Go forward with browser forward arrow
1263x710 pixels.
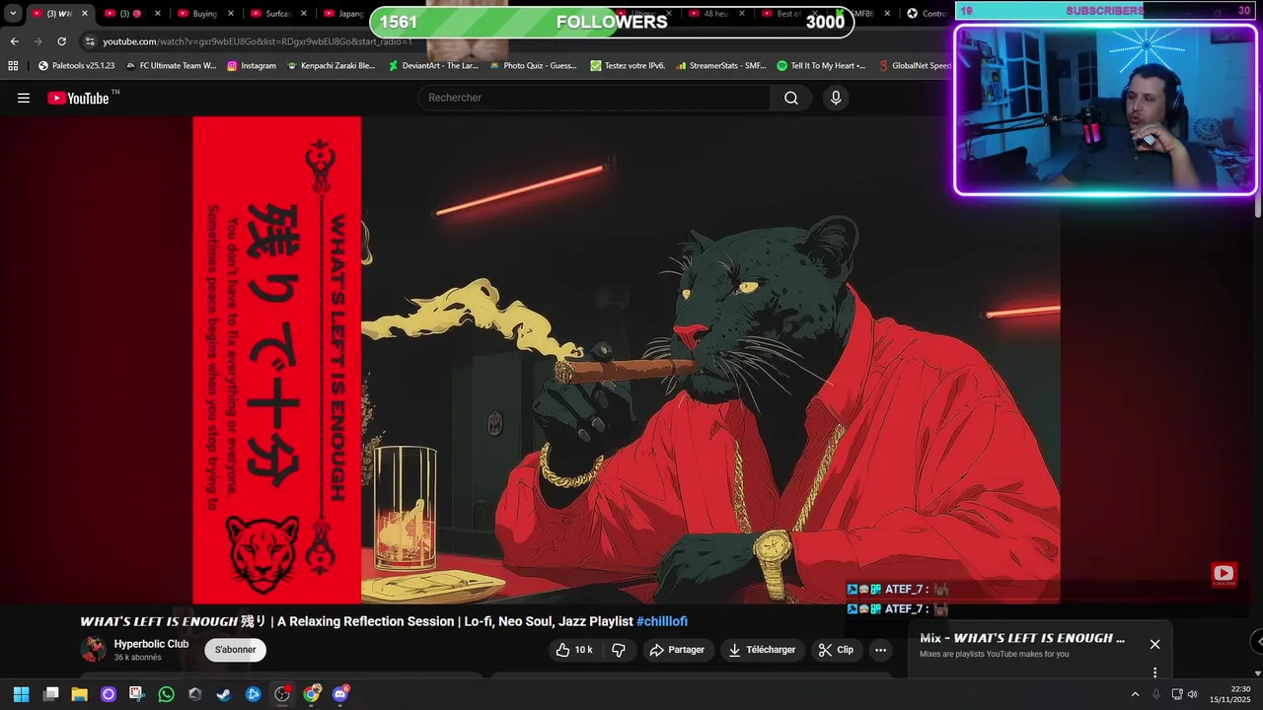37,41
